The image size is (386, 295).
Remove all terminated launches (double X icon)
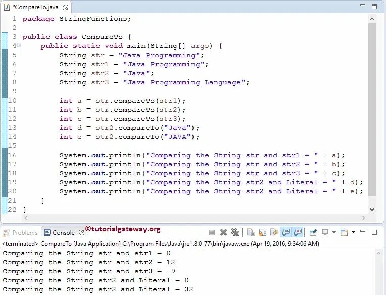pyautogui.click(x=235, y=232)
